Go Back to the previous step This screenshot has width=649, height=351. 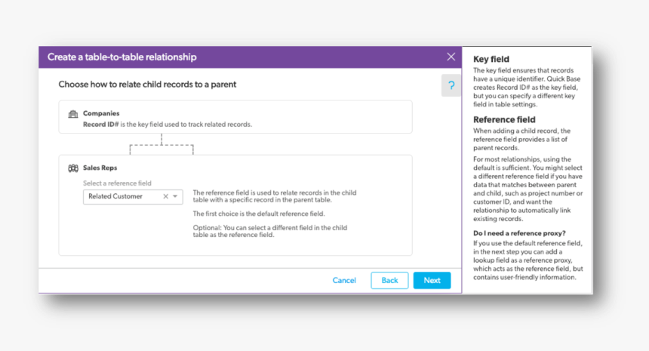point(389,280)
